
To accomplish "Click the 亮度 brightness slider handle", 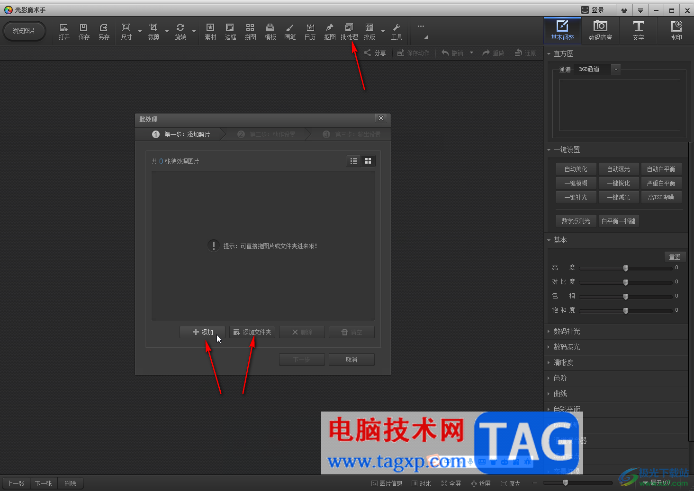I will [x=626, y=268].
